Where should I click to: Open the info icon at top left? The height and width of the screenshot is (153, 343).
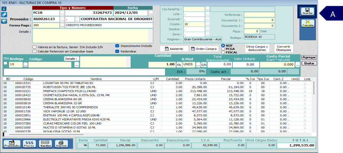(x=4, y=9)
